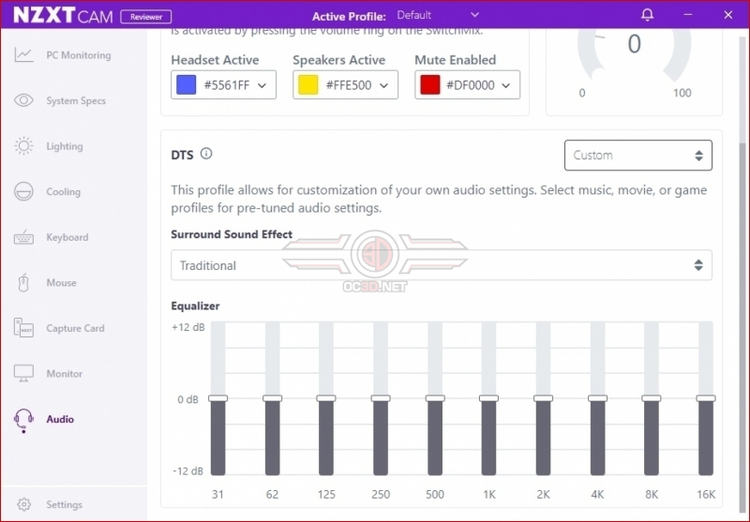Click the NZXT CAM logo

(x=63, y=15)
